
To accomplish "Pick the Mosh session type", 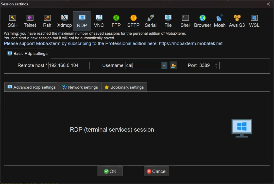I will [x=220, y=21].
